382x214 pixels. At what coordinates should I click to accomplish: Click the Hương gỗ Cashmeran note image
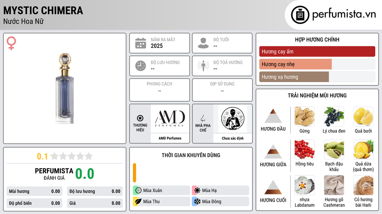tap(334, 185)
